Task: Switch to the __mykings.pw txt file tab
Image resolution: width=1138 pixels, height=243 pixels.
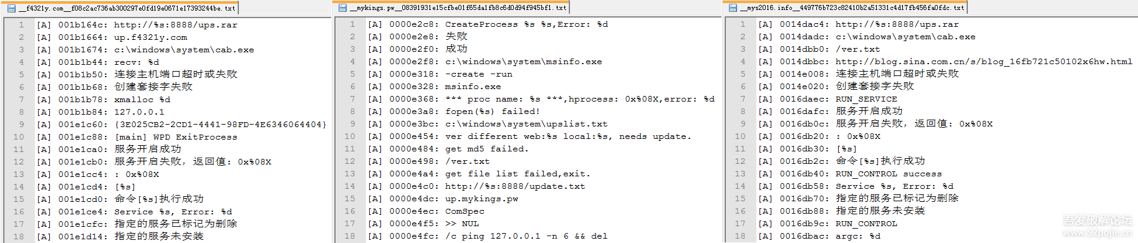Action: [451, 8]
